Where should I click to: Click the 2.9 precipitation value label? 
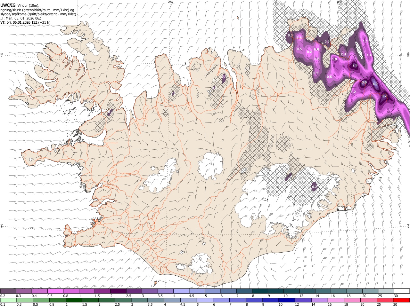pyautogui.click(x=355, y=65)
